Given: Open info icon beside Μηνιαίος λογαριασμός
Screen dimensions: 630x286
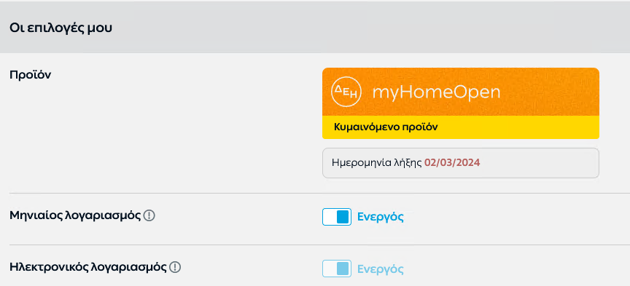Looking at the screenshot, I should 149,216.
